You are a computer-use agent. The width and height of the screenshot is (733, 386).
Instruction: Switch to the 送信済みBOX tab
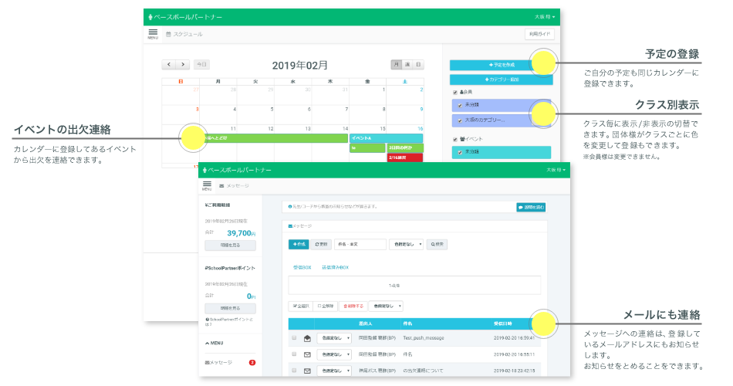pyautogui.click(x=335, y=267)
